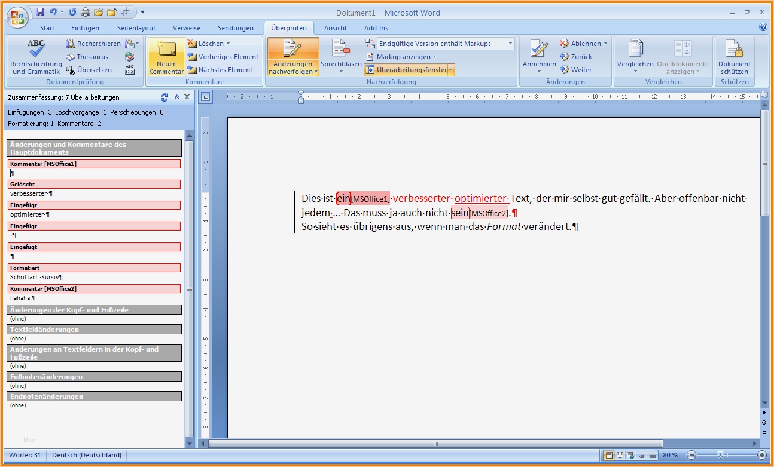Click the printer icon in the quick access toolbar
This screenshot has height=467, width=774.
click(x=86, y=12)
